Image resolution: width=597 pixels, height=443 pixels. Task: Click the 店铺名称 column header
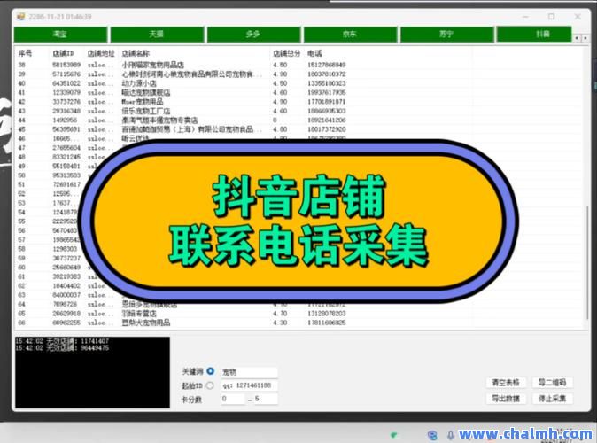[x=136, y=54]
